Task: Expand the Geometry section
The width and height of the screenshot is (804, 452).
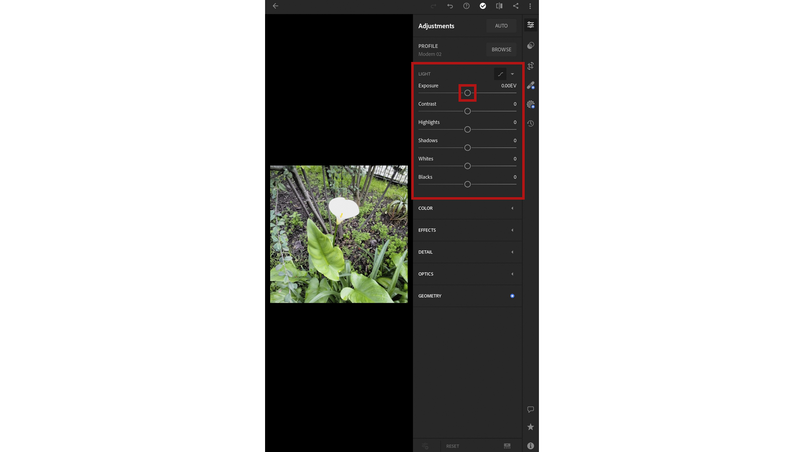Action: click(467, 296)
